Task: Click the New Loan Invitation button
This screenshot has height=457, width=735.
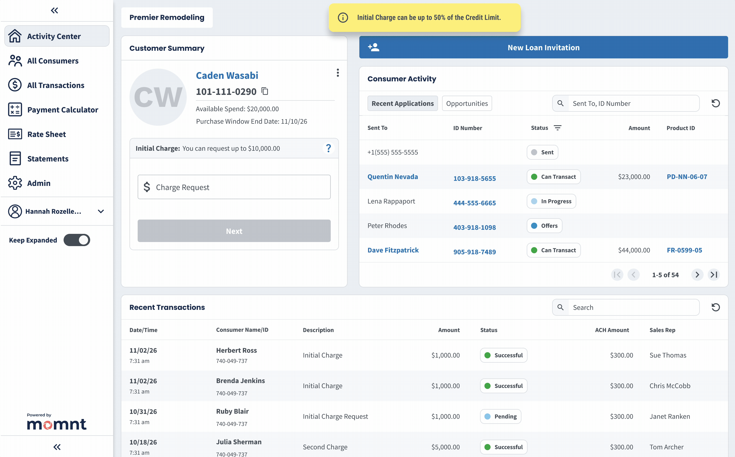Action: (x=543, y=47)
